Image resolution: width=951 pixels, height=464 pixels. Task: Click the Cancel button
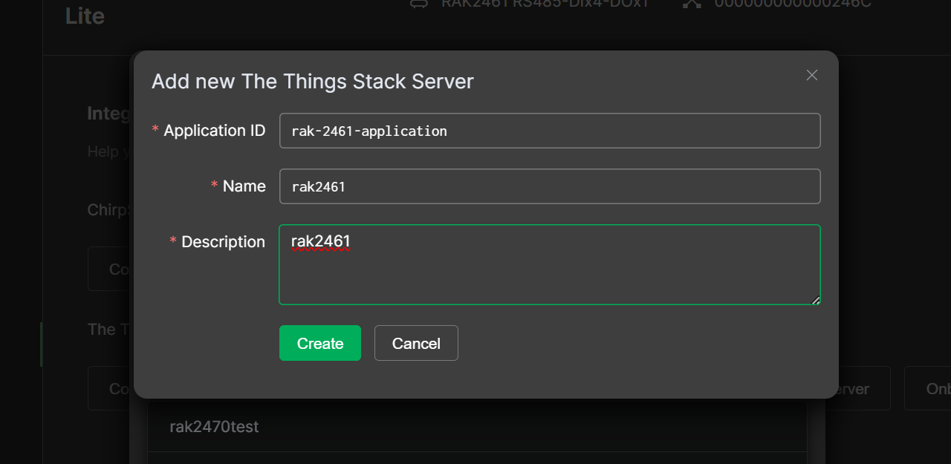[416, 343]
